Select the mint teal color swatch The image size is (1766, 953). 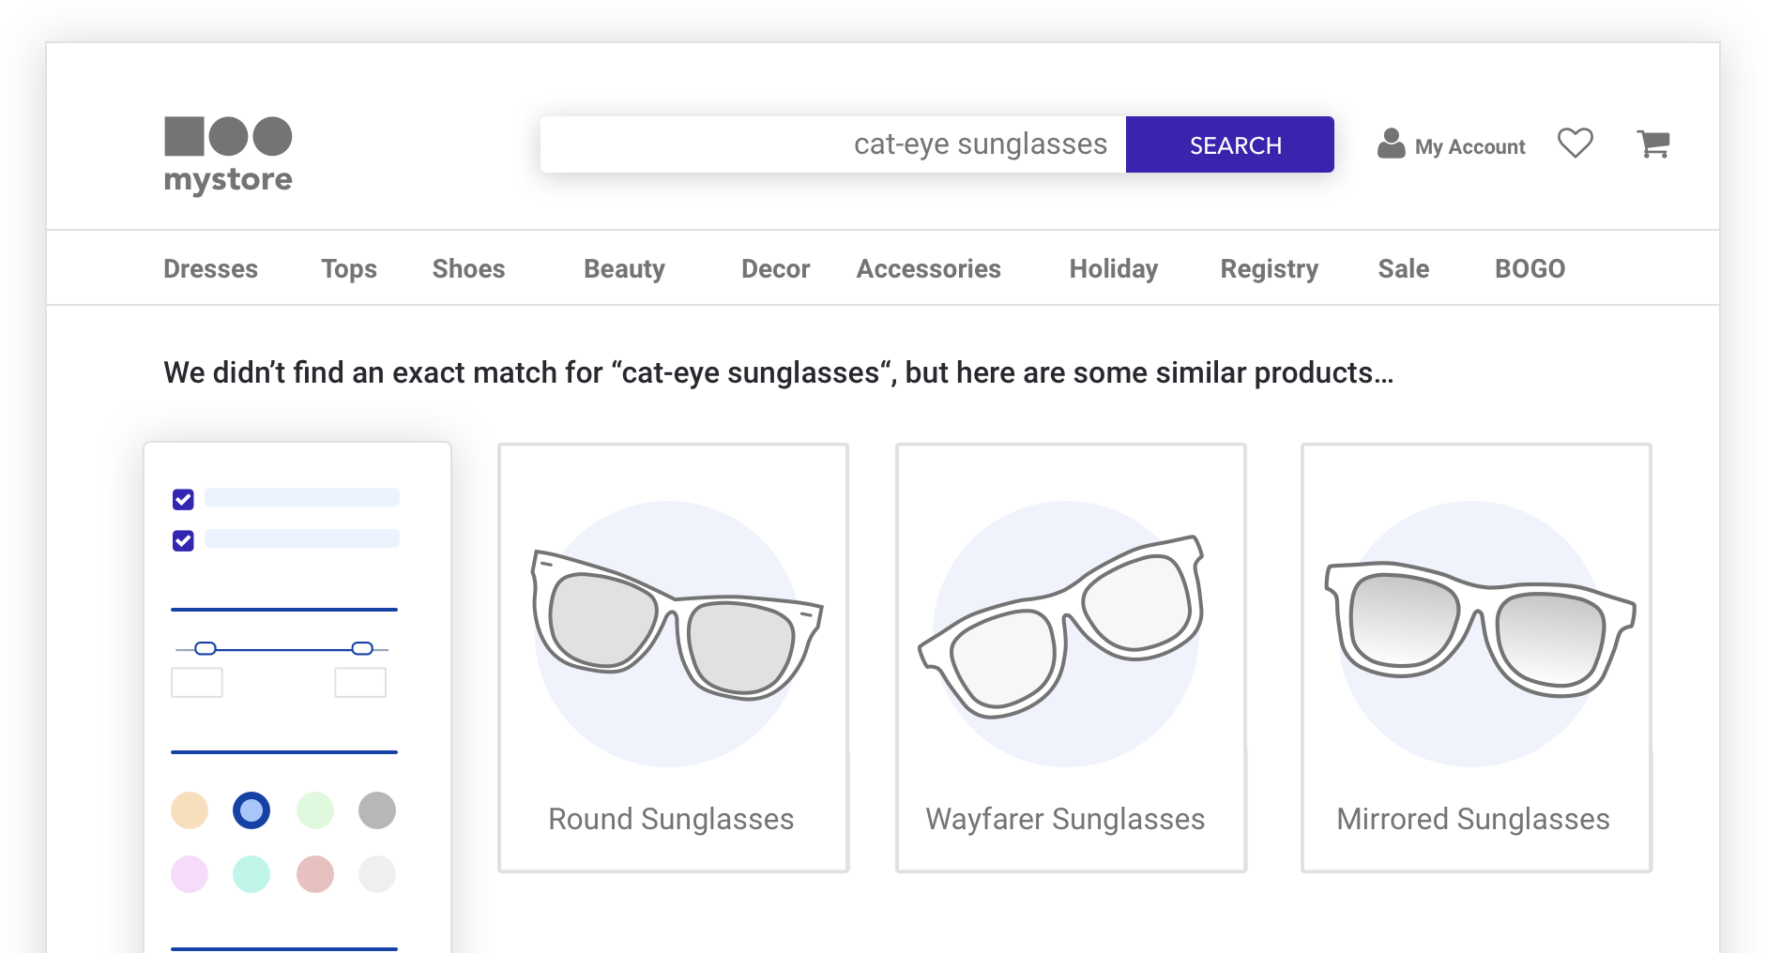point(251,874)
